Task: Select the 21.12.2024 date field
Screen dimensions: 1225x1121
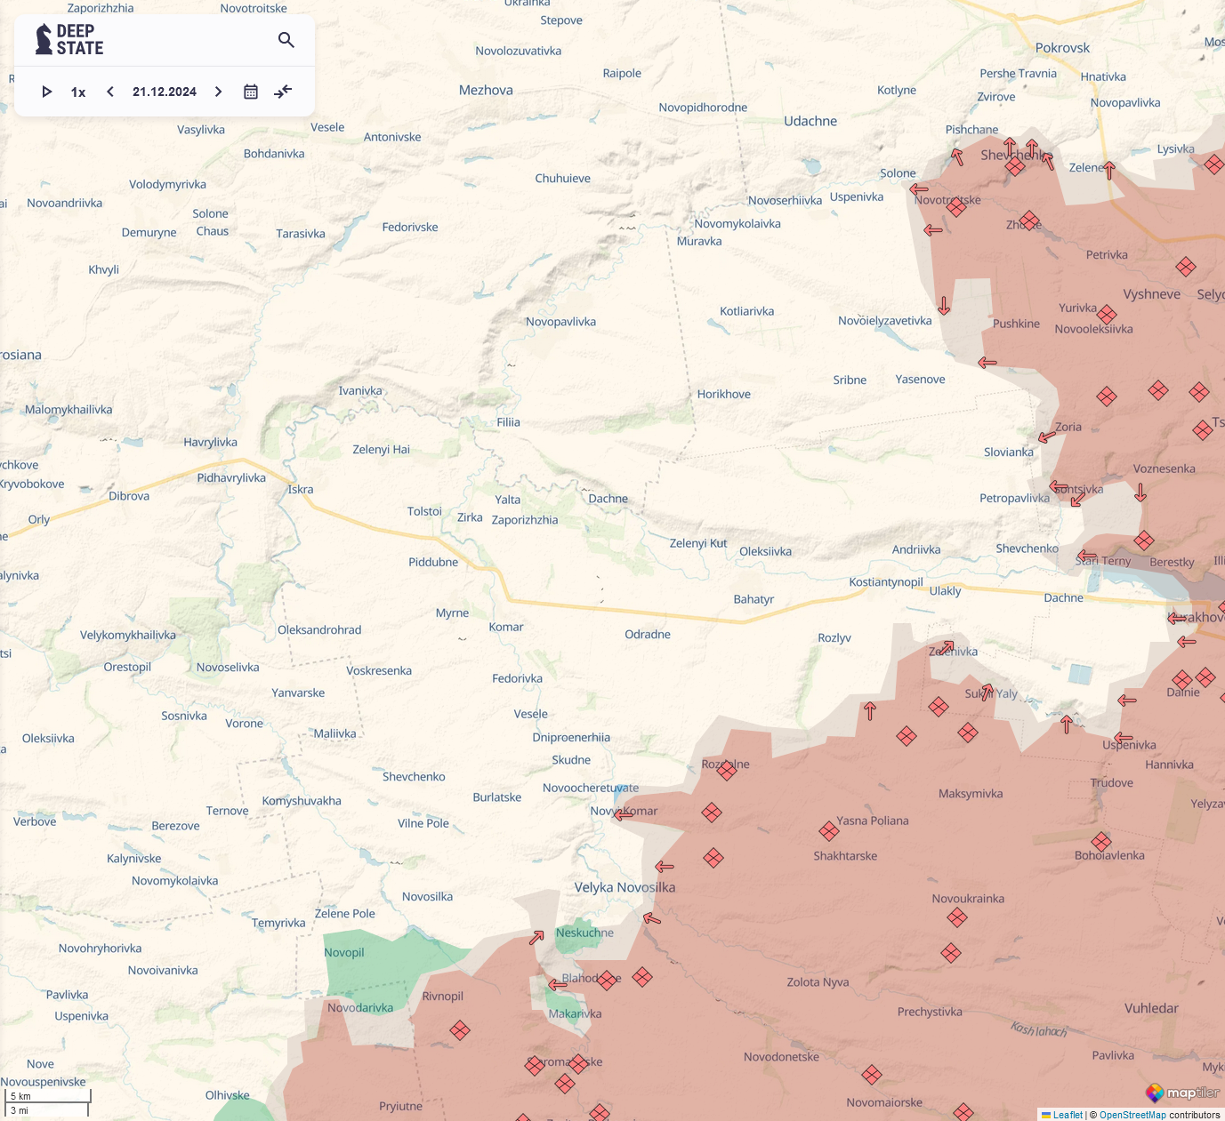Action: click(165, 92)
